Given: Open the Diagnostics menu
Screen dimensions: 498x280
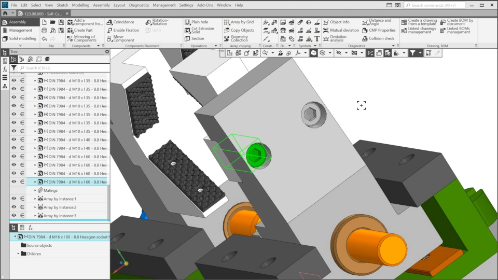Looking at the screenshot, I should click(139, 5).
